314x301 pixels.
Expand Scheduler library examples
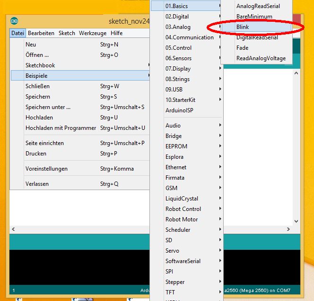pyautogui.click(x=187, y=230)
